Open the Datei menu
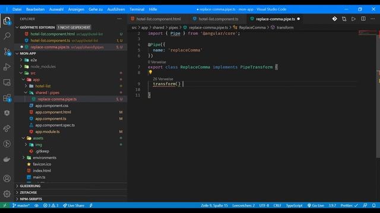This screenshot has height=213, width=380. point(17,9)
